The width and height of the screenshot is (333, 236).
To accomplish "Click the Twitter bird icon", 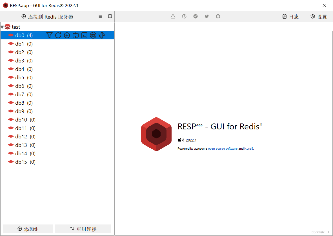I will [207, 16].
